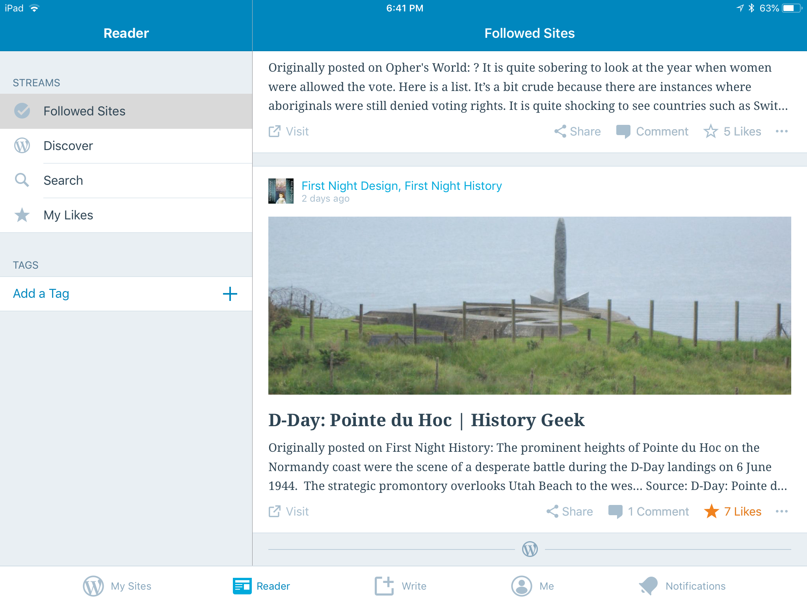Tap the My Likes star icon
Viewport: 807px width, 605px height.
point(22,215)
